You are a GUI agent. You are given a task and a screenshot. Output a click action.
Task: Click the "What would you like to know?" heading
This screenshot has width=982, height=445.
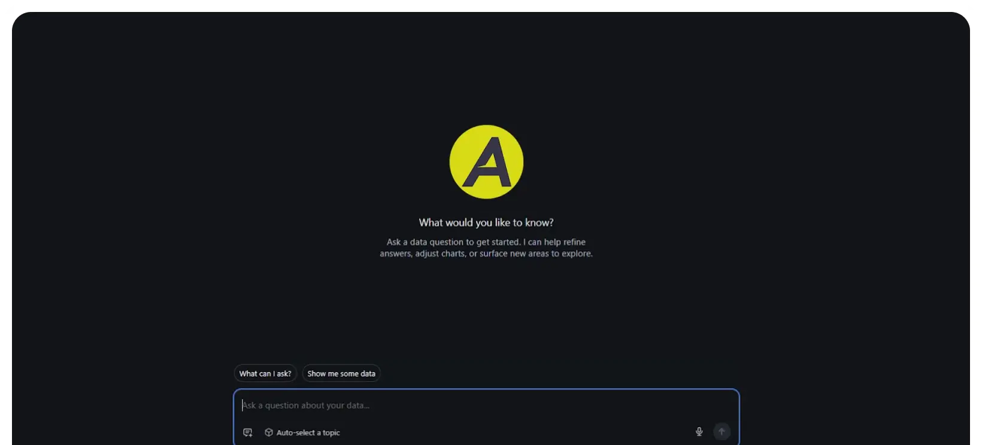(486, 222)
